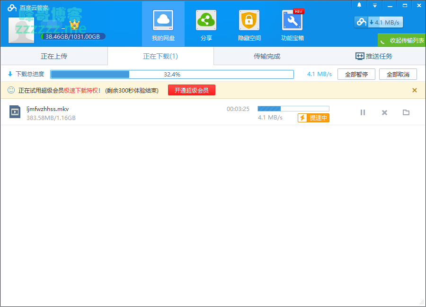Viewport: 426px width, 307px height.
Task: Click the size text 383.58MB/1.16GB
Action: point(51,118)
